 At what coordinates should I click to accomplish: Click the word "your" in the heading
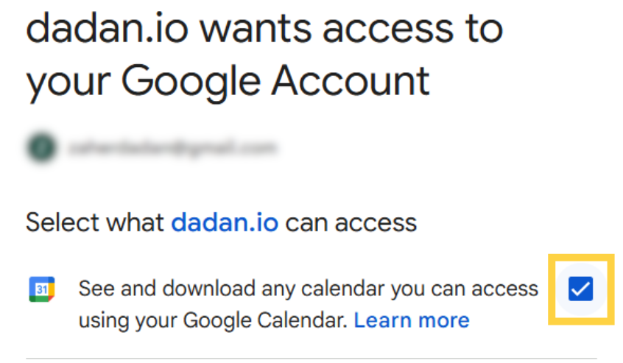coord(68,80)
